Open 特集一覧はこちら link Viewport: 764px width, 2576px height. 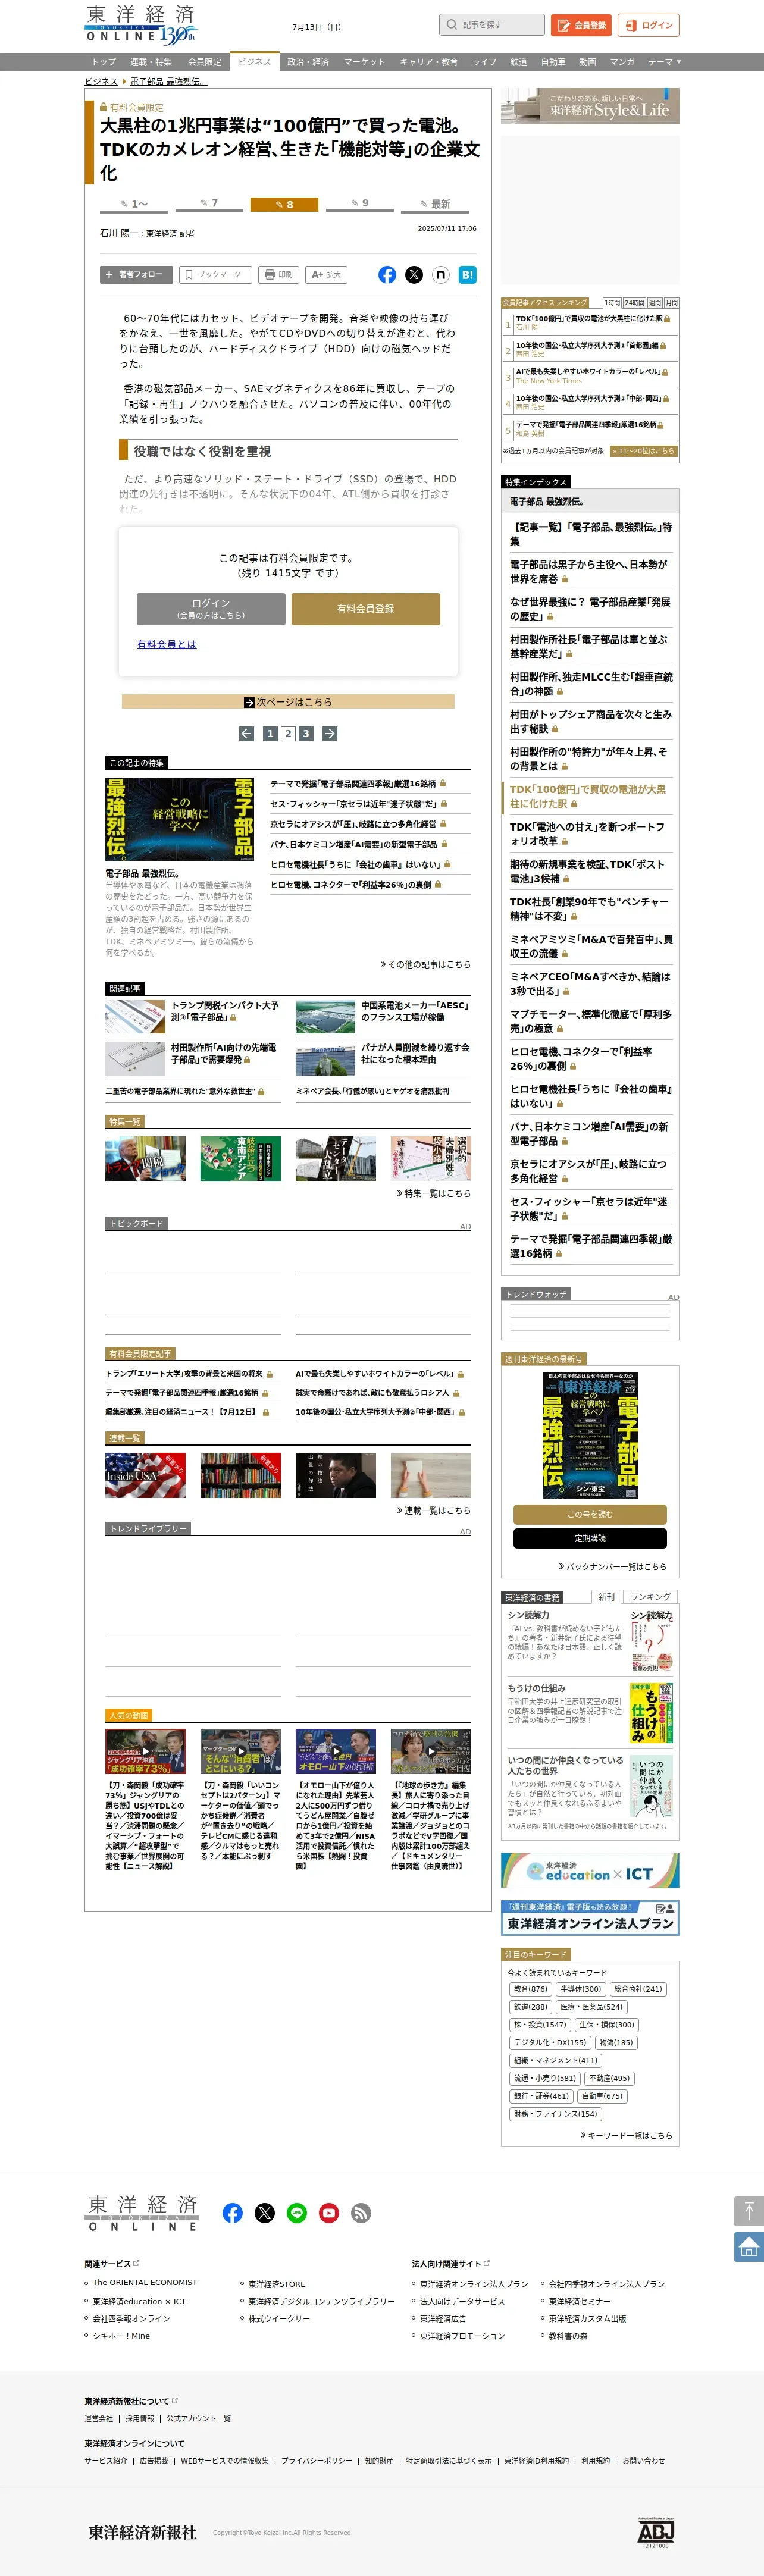coord(433,1193)
